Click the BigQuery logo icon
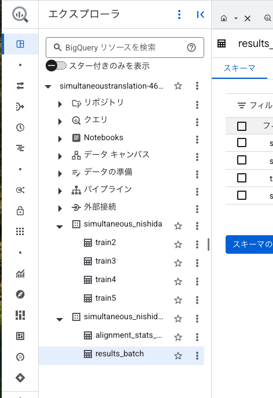 point(20,14)
